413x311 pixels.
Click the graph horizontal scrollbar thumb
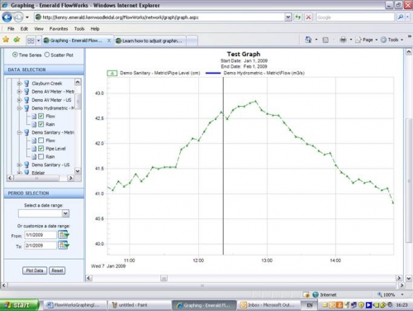point(164,278)
